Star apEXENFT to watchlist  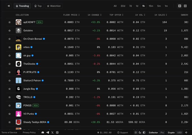[x=9, y=22]
